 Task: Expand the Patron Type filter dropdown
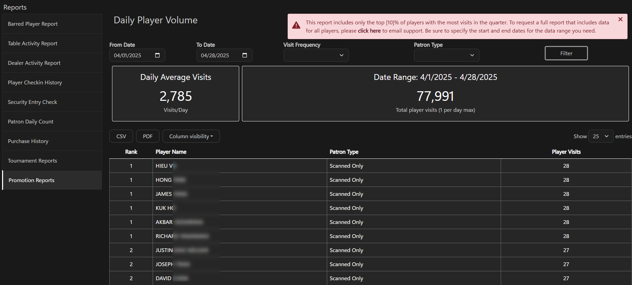(446, 55)
